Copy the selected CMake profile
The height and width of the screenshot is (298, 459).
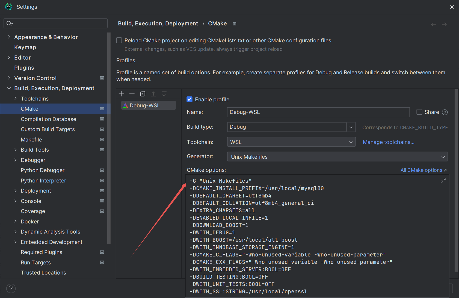143,94
